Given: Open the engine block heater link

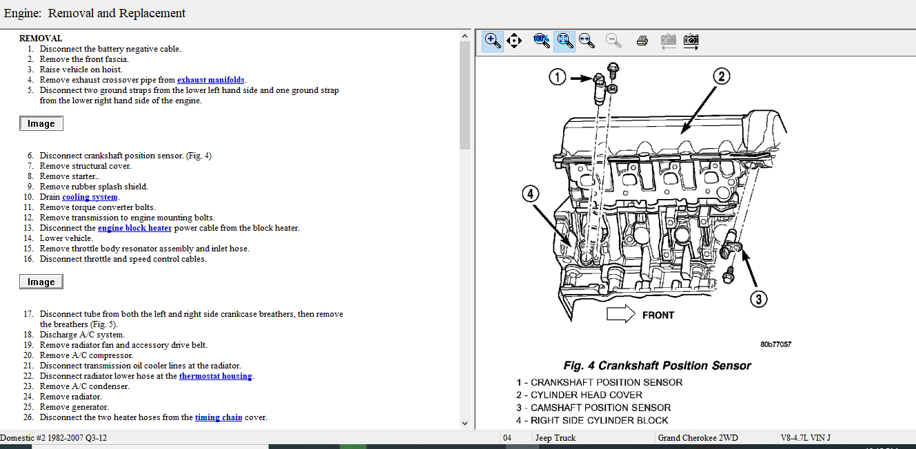Looking at the screenshot, I should point(134,228).
